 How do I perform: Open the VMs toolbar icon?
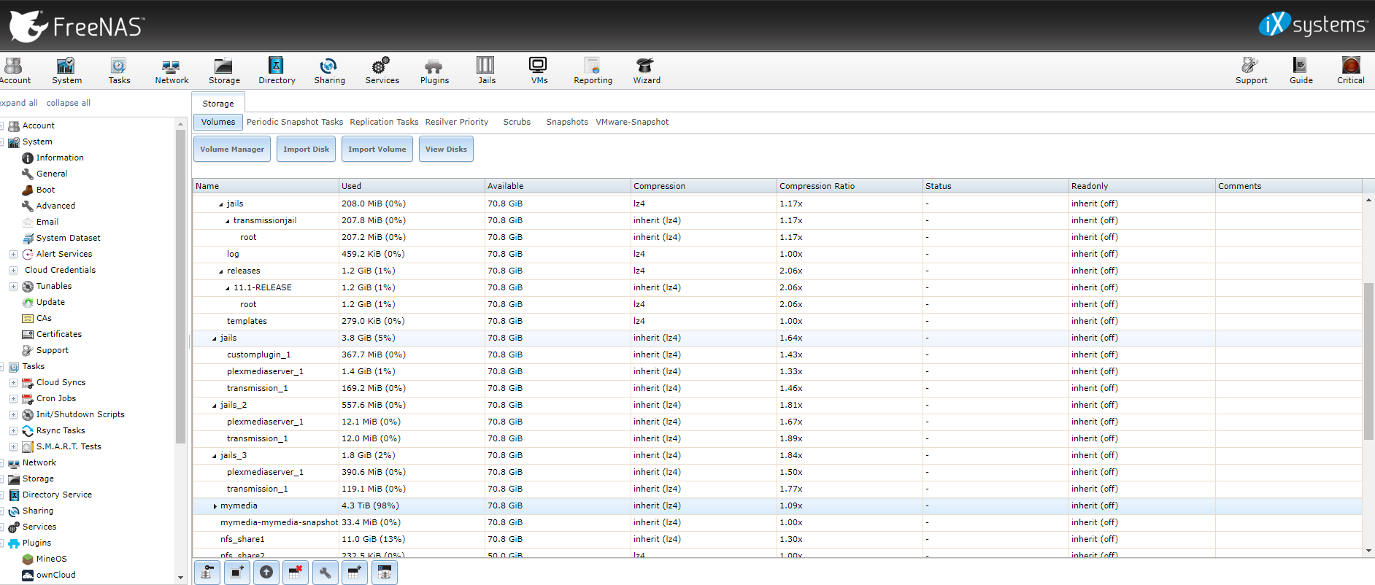point(539,71)
